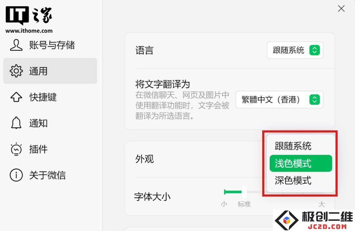
Task: Open the 关于微信 page
Action: pyautogui.click(x=47, y=175)
